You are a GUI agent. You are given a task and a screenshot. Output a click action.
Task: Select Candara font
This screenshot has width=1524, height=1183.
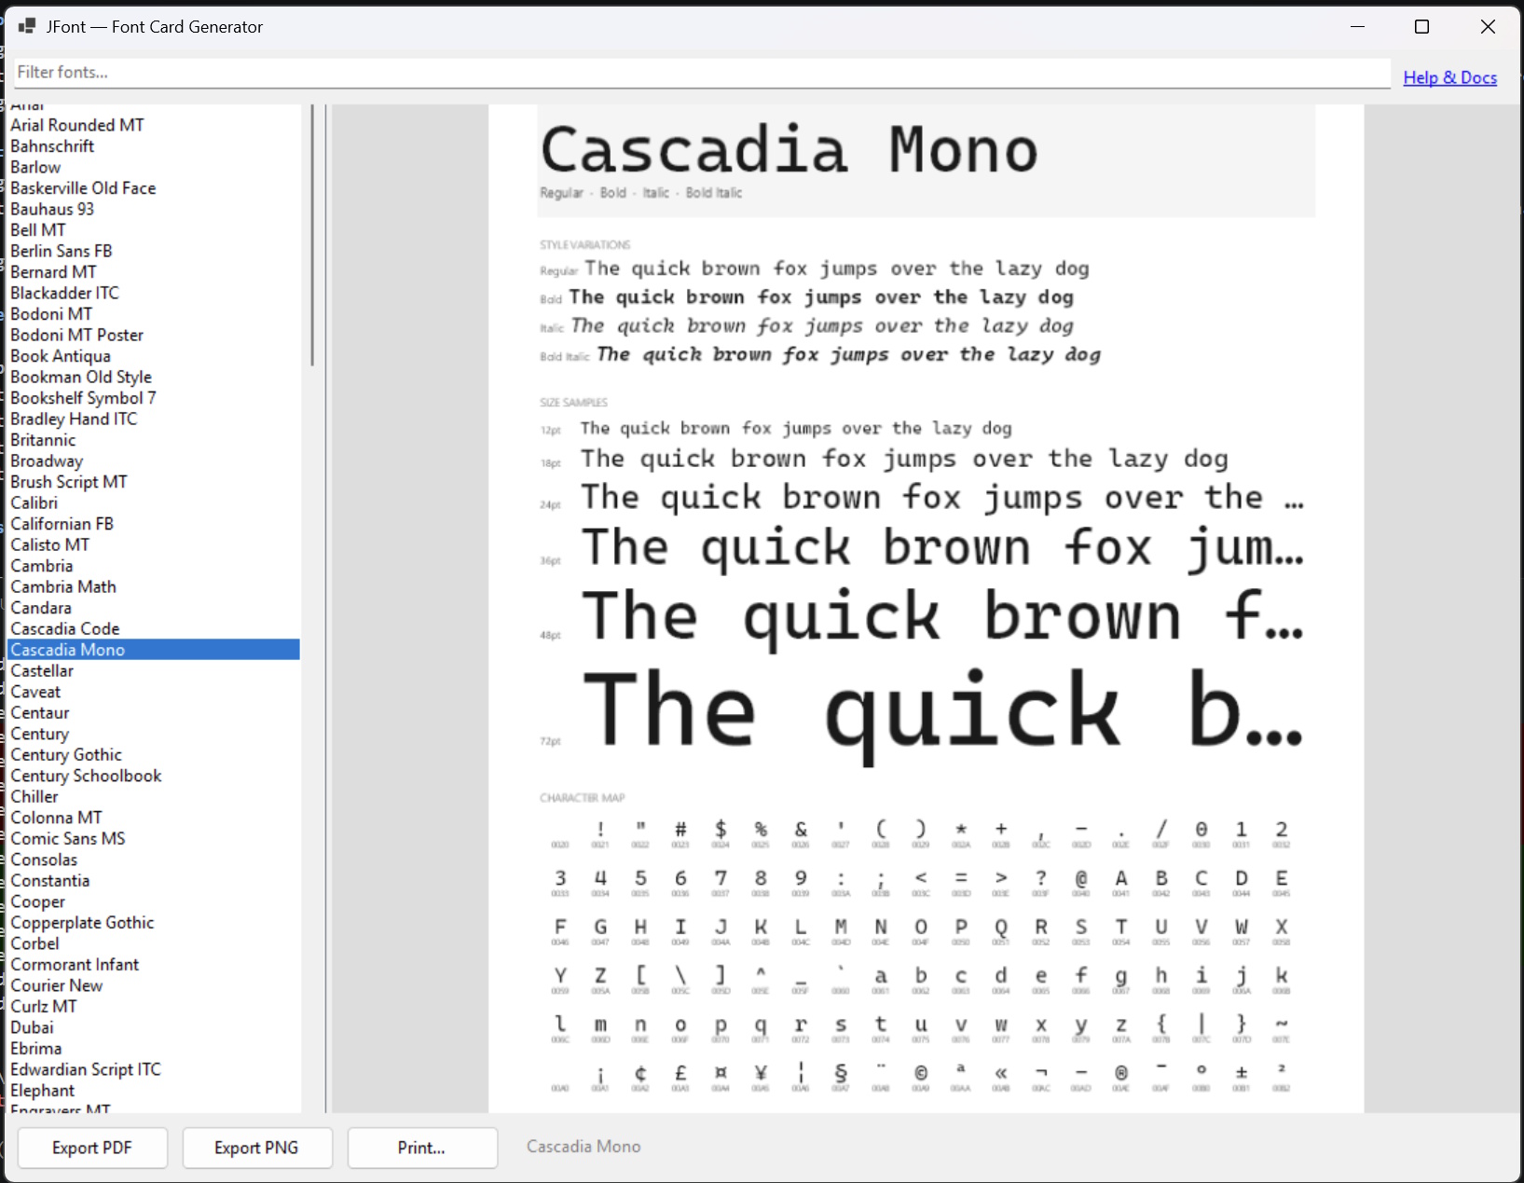point(154,608)
